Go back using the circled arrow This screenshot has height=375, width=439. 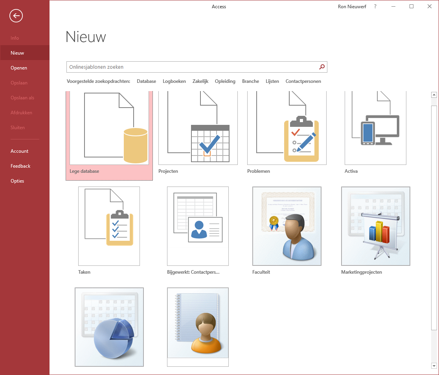[x=16, y=16]
